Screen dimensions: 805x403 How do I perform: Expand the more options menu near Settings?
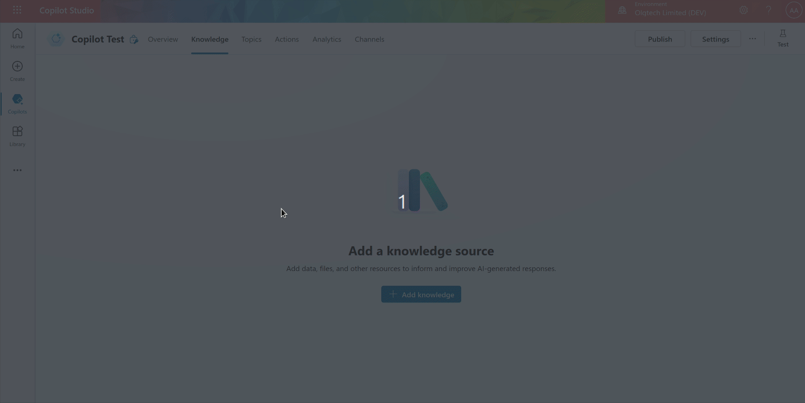click(752, 38)
